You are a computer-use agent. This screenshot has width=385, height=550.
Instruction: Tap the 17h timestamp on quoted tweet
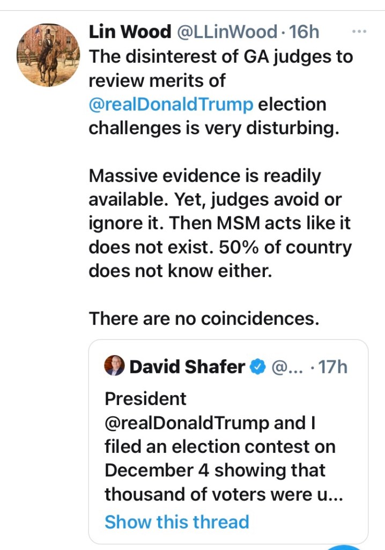click(x=333, y=367)
